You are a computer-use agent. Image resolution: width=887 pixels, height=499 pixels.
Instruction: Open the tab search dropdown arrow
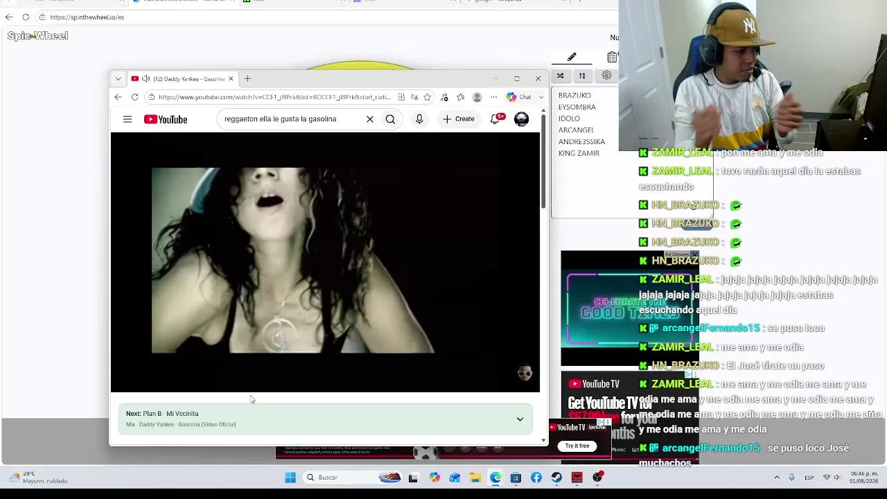pos(118,79)
